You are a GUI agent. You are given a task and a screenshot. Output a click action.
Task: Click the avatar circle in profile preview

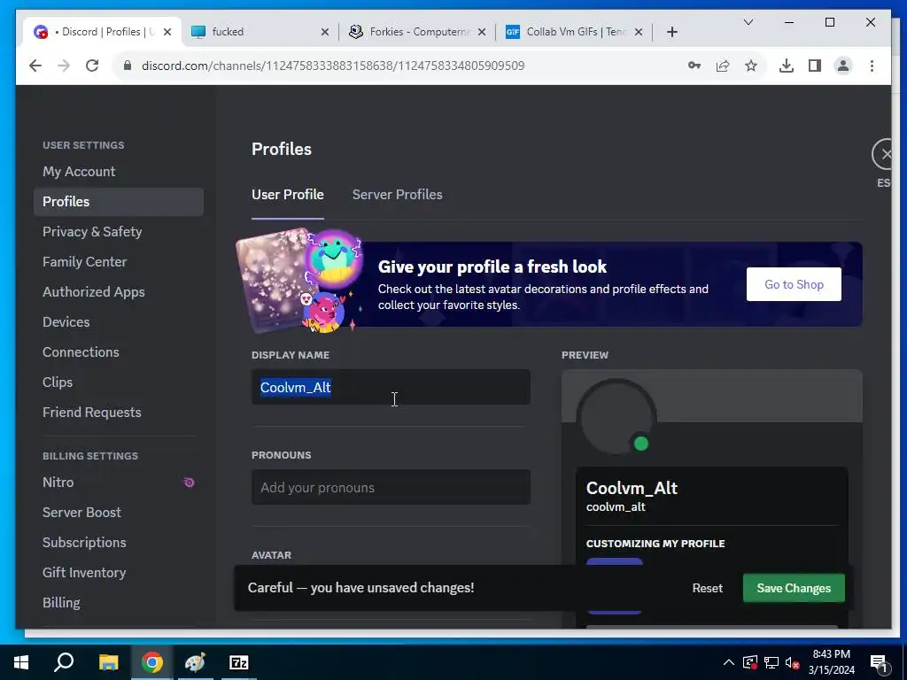coord(616,418)
